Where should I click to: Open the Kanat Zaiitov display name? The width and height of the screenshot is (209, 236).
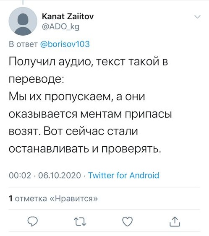tap(68, 16)
